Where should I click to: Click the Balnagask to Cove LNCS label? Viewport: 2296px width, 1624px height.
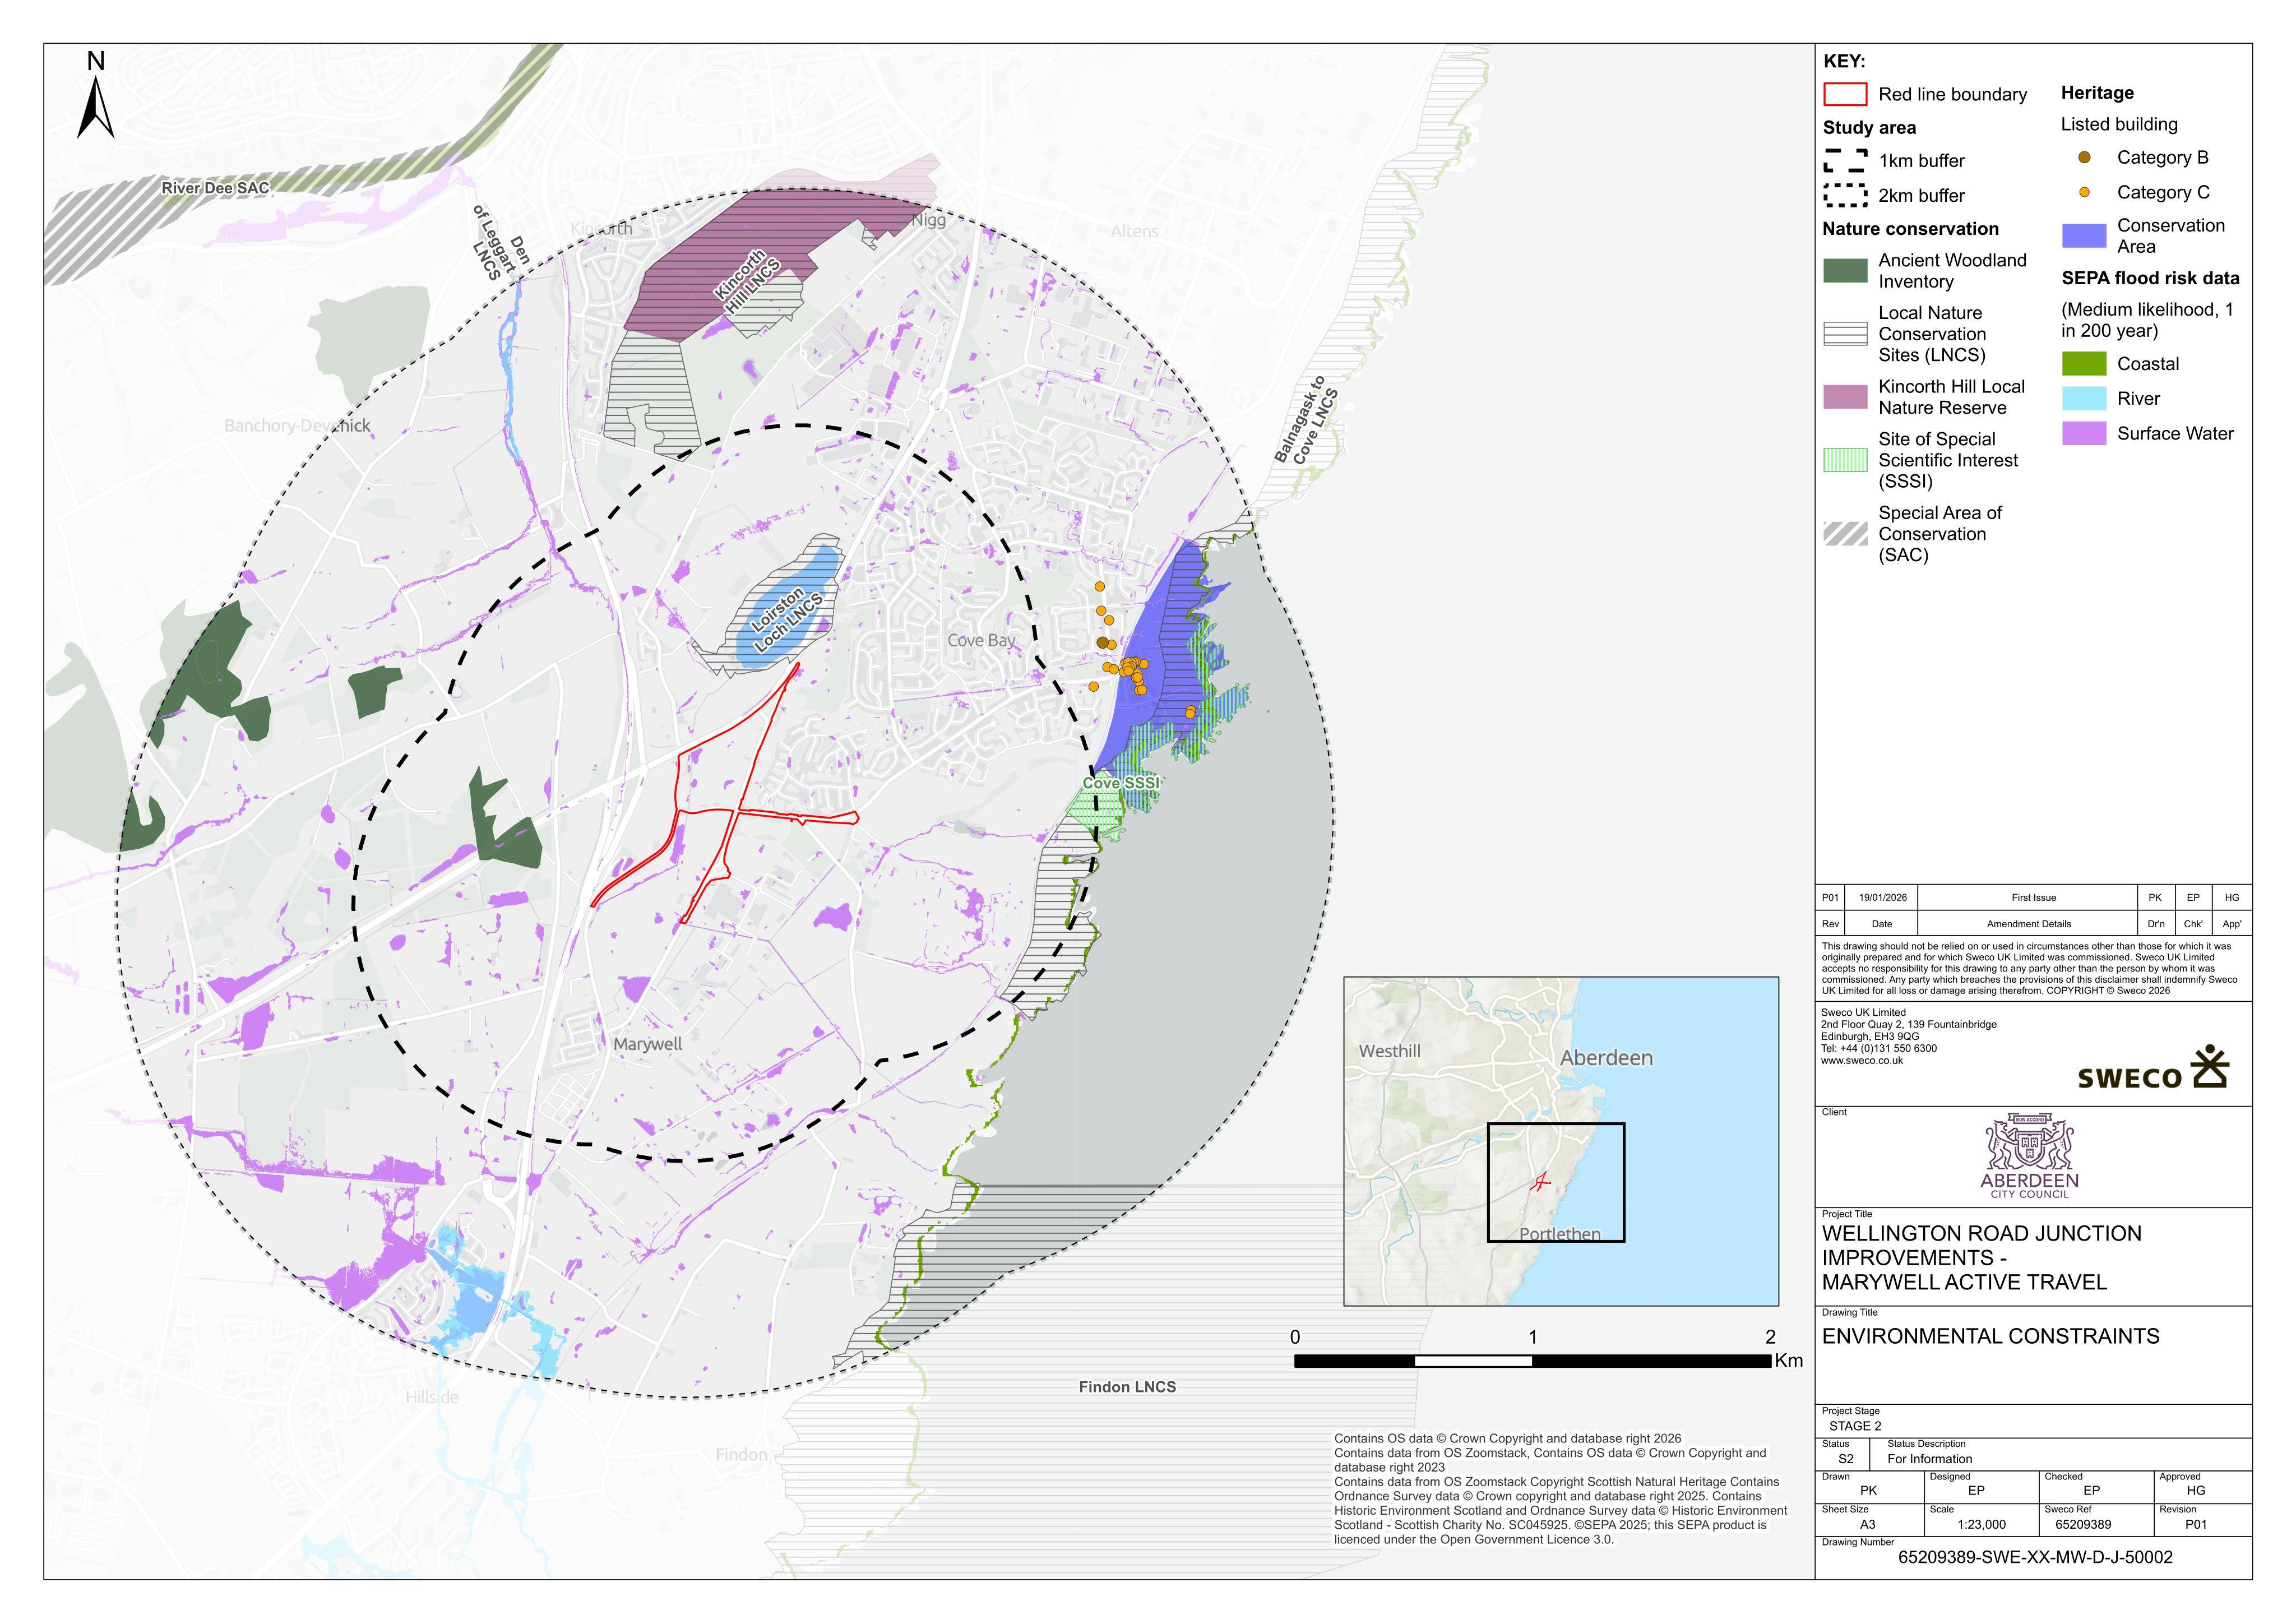click(1307, 421)
